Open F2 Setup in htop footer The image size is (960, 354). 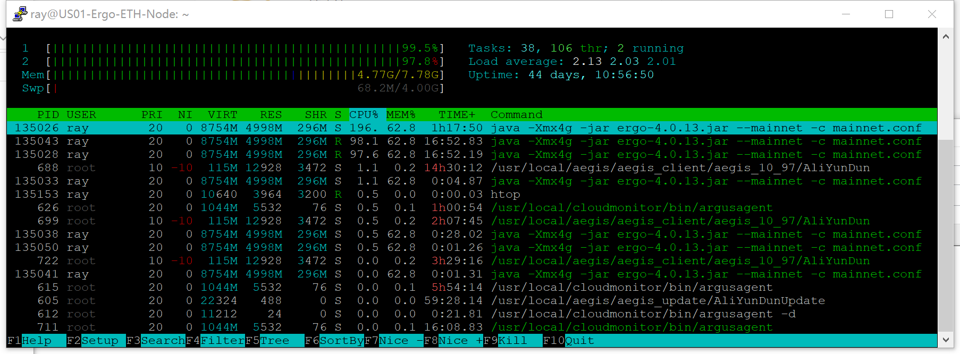click(96, 341)
